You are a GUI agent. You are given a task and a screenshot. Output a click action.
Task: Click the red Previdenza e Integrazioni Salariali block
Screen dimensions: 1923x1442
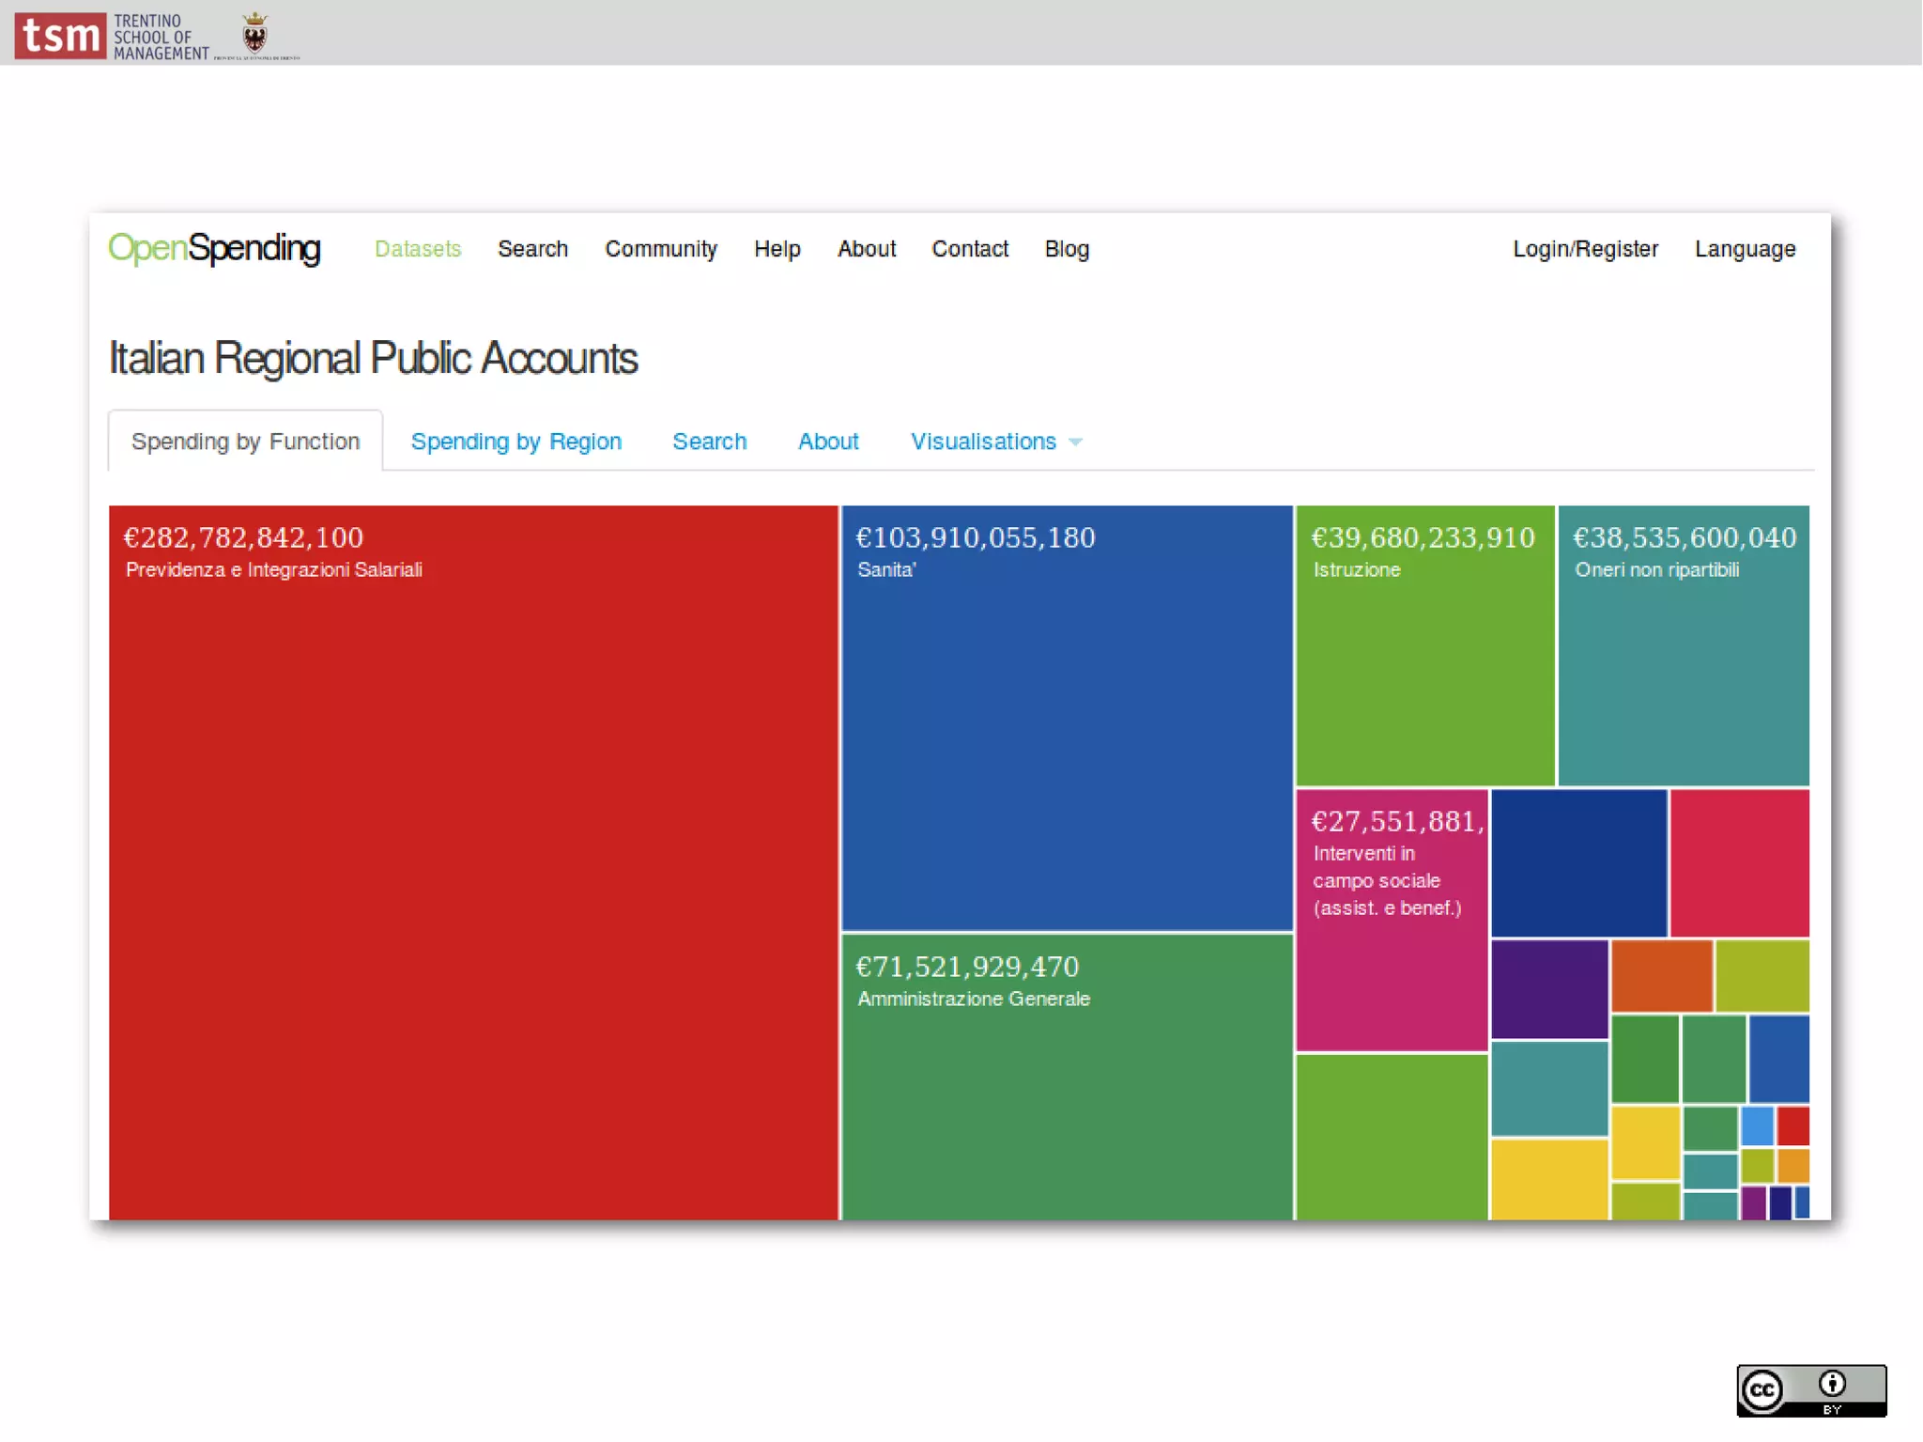473,864
